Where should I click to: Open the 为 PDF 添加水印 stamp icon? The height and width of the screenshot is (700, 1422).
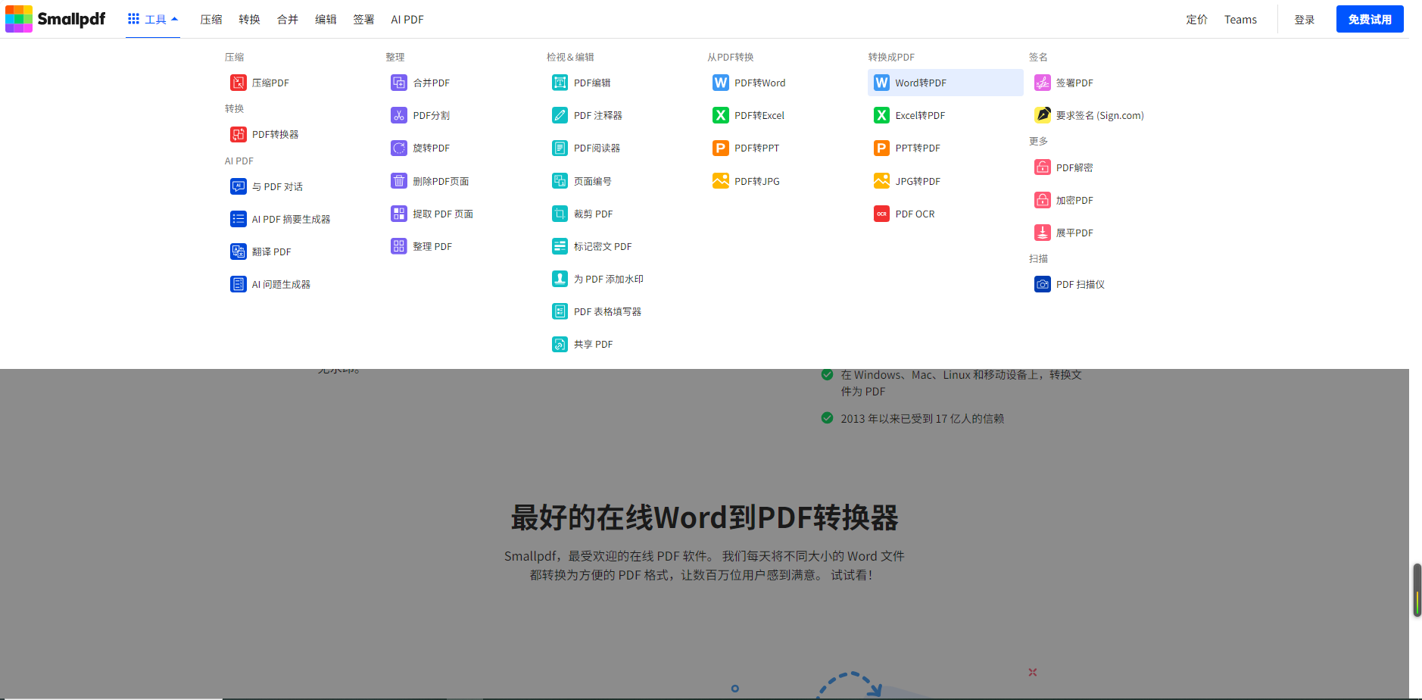coord(560,279)
